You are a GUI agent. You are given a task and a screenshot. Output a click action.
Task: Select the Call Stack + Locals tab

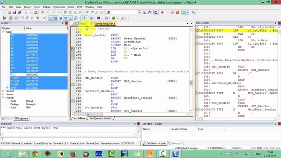(154, 144)
